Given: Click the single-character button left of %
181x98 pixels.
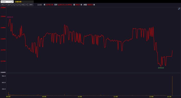Looking at the screenshot, I should pos(13,5).
